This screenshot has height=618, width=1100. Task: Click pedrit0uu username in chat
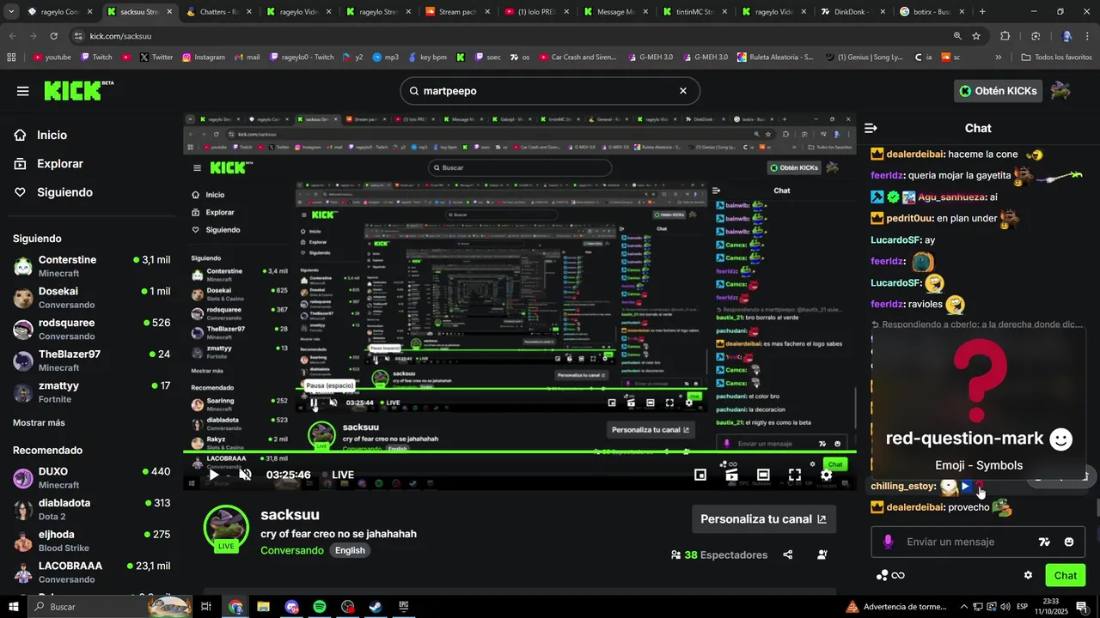[x=909, y=218]
